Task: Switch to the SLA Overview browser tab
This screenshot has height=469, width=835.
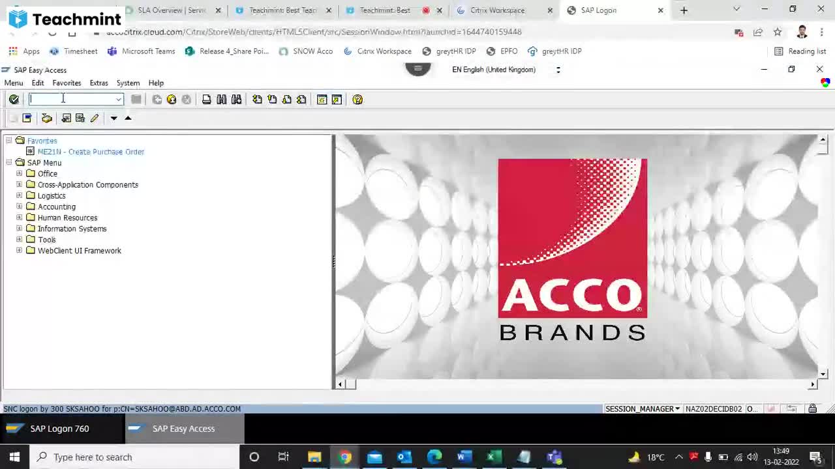Action: coord(172,10)
